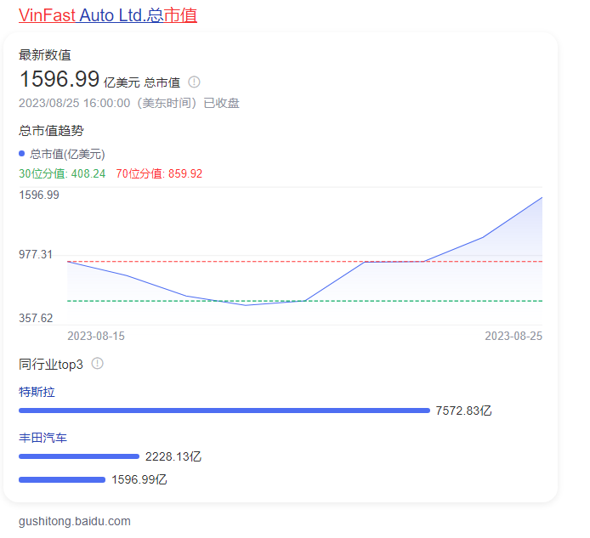Click the green dashed 30th percentile line
This screenshot has height=538, width=590.
coord(425,301)
